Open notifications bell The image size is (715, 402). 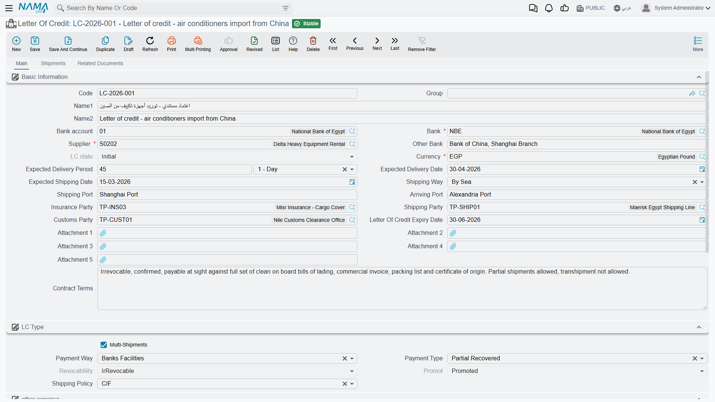549,8
